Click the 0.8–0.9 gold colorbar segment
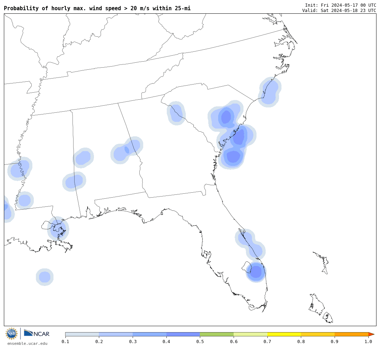 coord(318,334)
